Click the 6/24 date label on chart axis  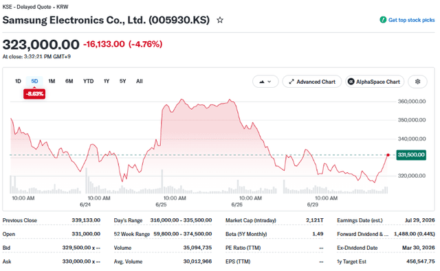[85, 204]
